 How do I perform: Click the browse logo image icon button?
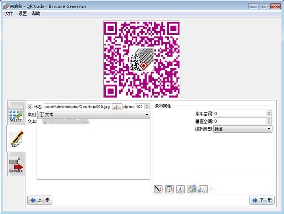(x=116, y=107)
